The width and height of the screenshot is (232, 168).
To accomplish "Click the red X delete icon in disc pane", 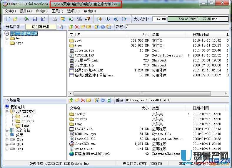I will click(x=77, y=27).
